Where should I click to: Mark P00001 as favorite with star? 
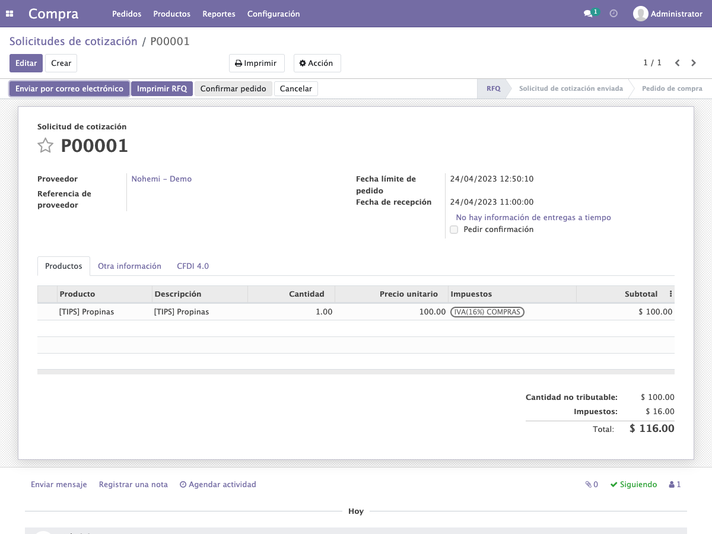point(46,145)
